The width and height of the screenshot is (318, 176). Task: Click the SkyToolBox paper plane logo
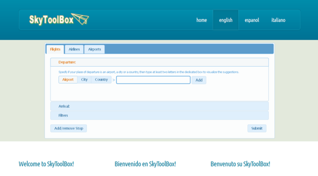(x=59, y=19)
